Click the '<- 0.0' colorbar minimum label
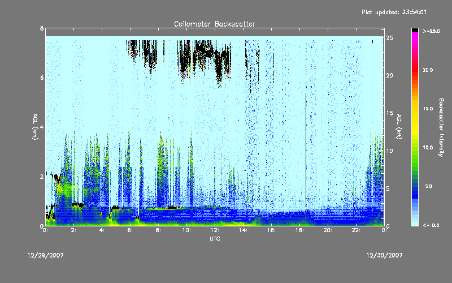 [431, 225]
